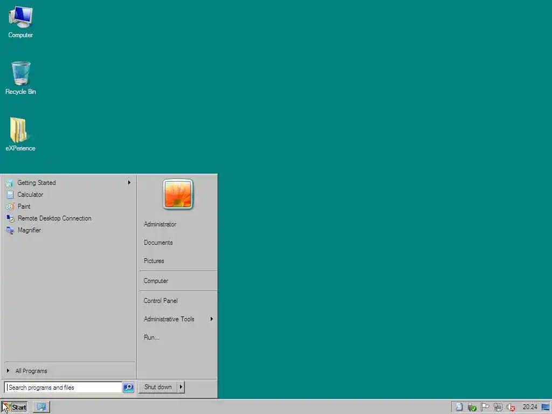Click the magnifying glass search icon
The height and width of the screenshot is (414, 552).
128,387
